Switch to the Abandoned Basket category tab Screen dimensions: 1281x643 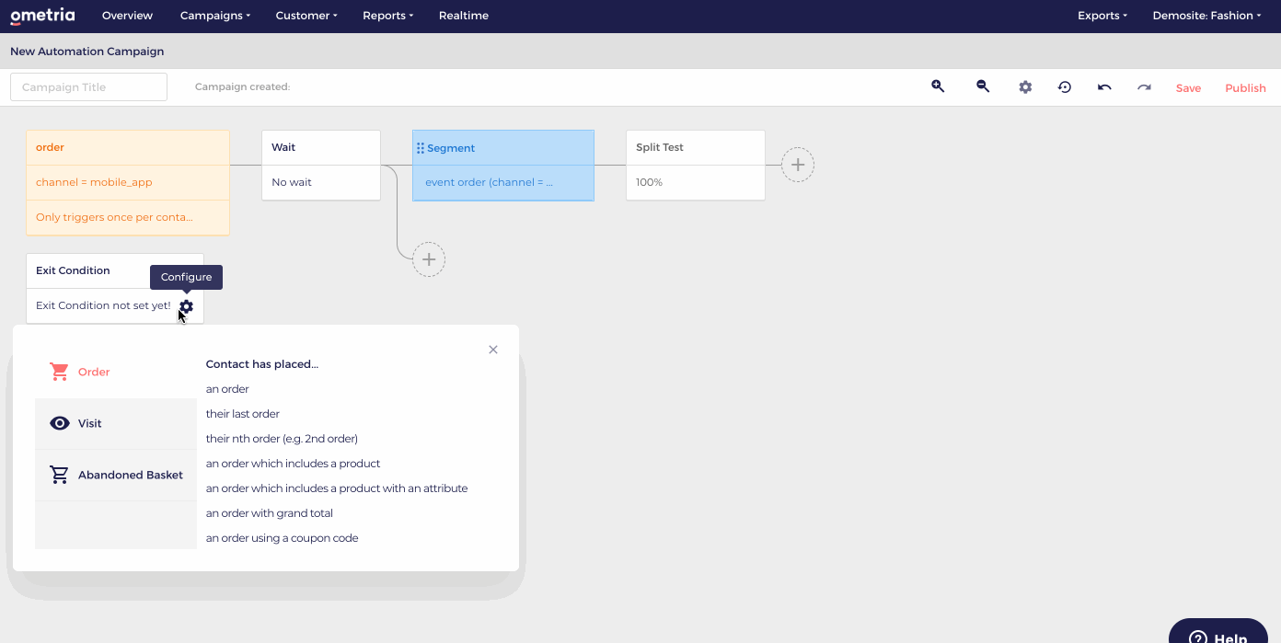[x=116, y=475]
